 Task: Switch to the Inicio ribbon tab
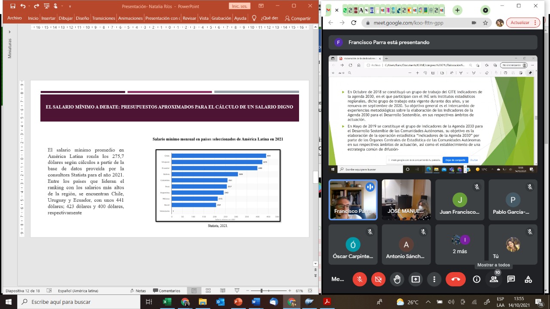click(33, 18)
